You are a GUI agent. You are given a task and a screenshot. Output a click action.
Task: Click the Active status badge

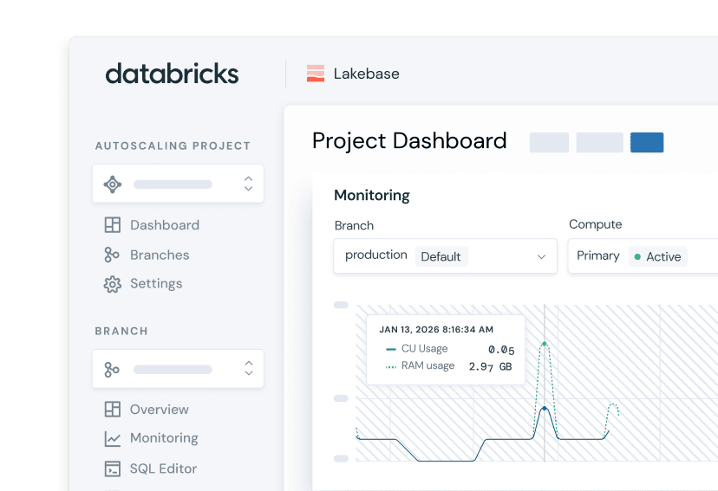click(x=657, y=256)
